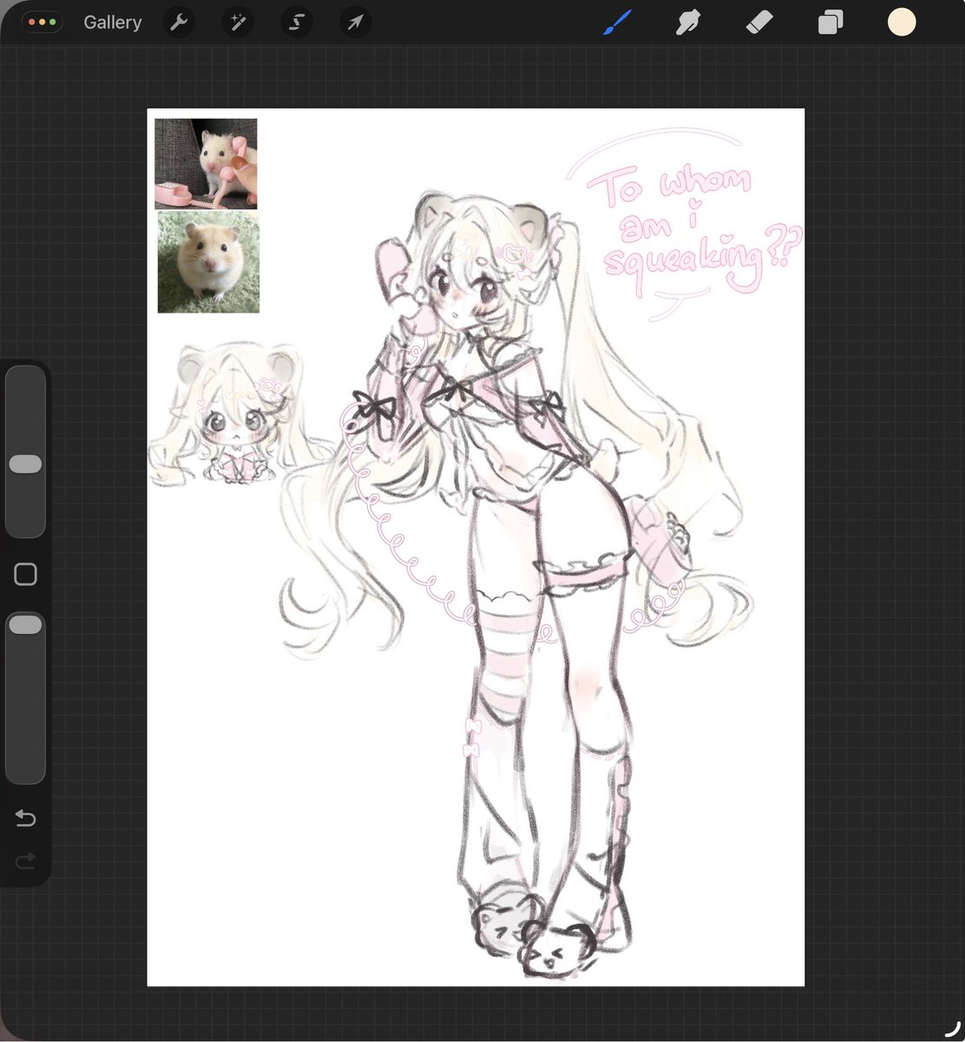Click the hamster on grass reference photo
This screenshot has height=1042, width=965.
click(208, 262)
